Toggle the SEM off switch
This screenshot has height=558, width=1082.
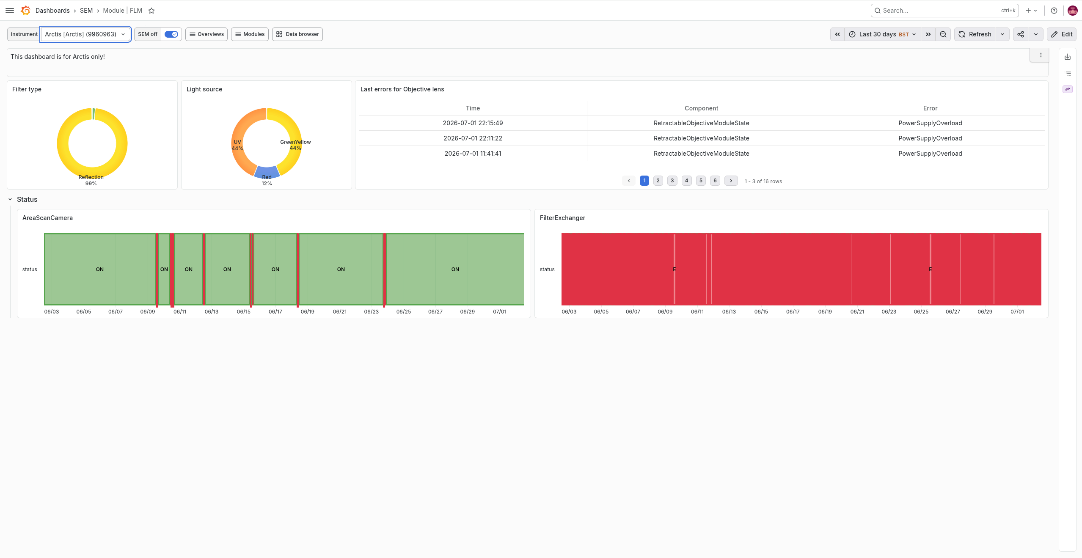(x=171, y=34)
